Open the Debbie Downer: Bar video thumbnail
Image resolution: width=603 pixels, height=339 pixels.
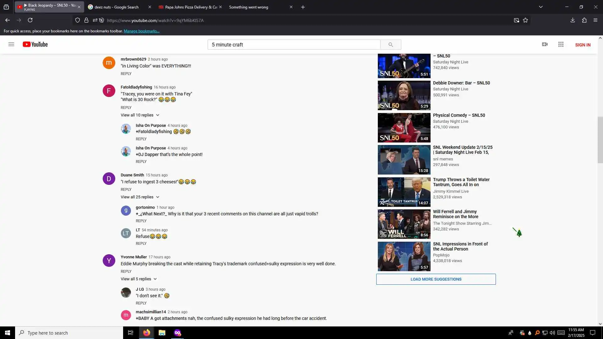click(x=404, y=95)
